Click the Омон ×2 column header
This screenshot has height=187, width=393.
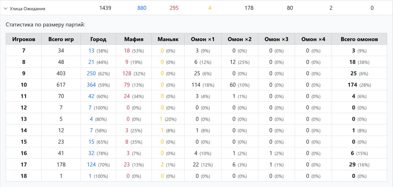(x=239, y=39)
